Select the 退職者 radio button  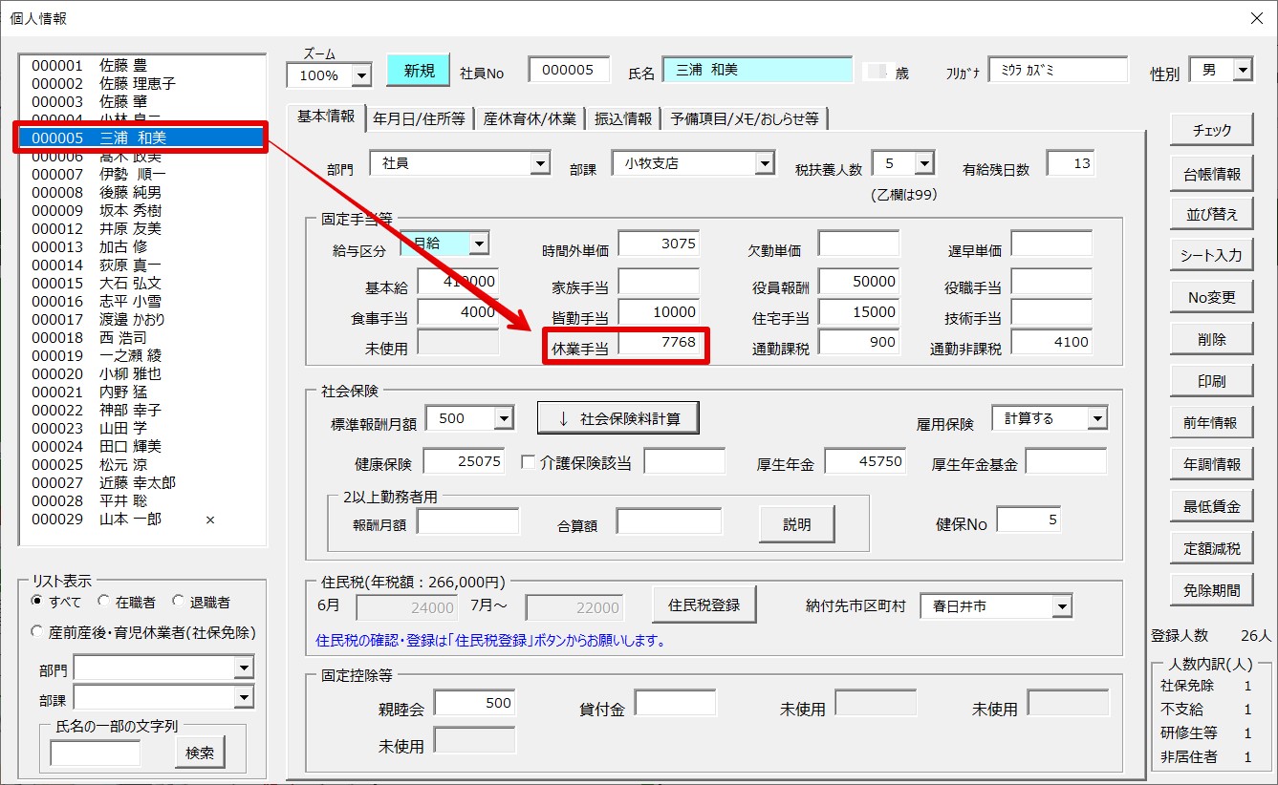[x=179, y=602]
